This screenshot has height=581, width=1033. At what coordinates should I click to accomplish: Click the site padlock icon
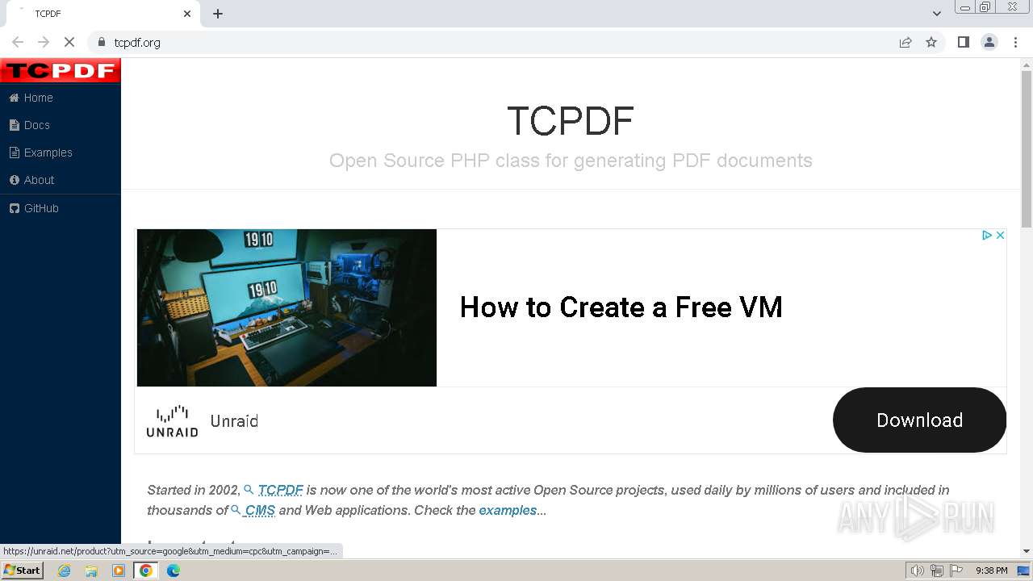pyautogui.click(x=101, y=42)
